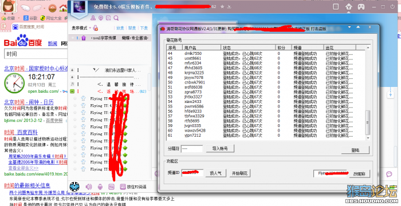Click the round wings logo in YY bottom bar

[x=74, y=187]
